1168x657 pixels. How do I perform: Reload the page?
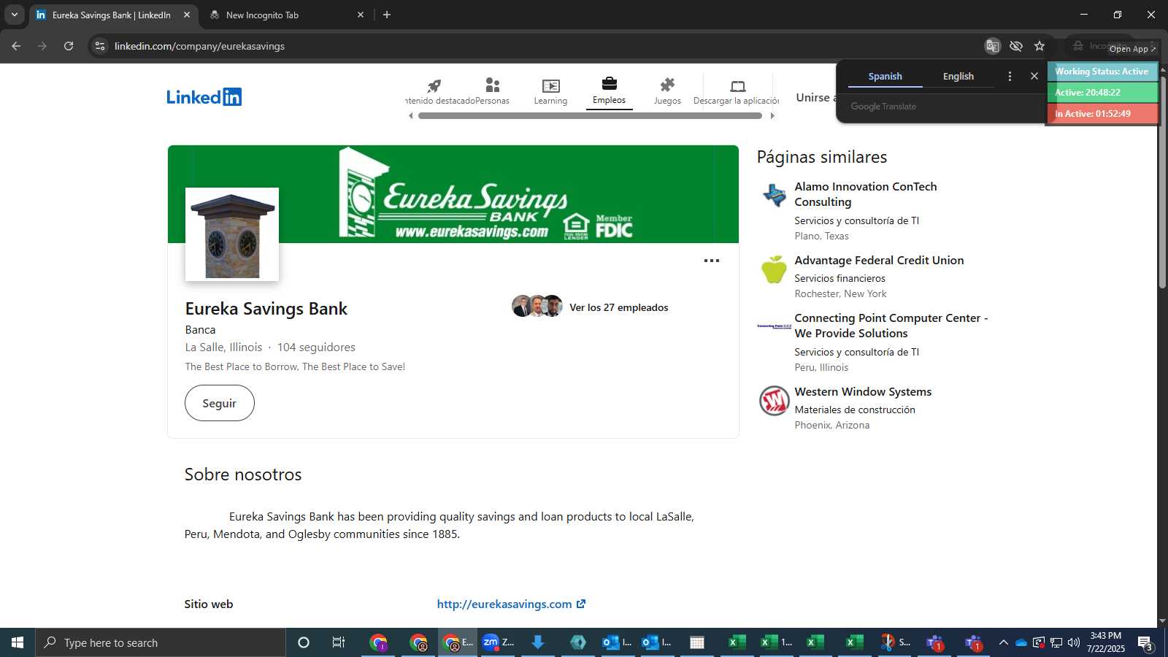coord(69,46)
